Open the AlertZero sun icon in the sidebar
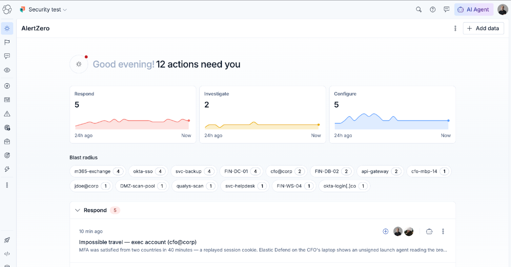511x267 pixels. pos(7,28)
